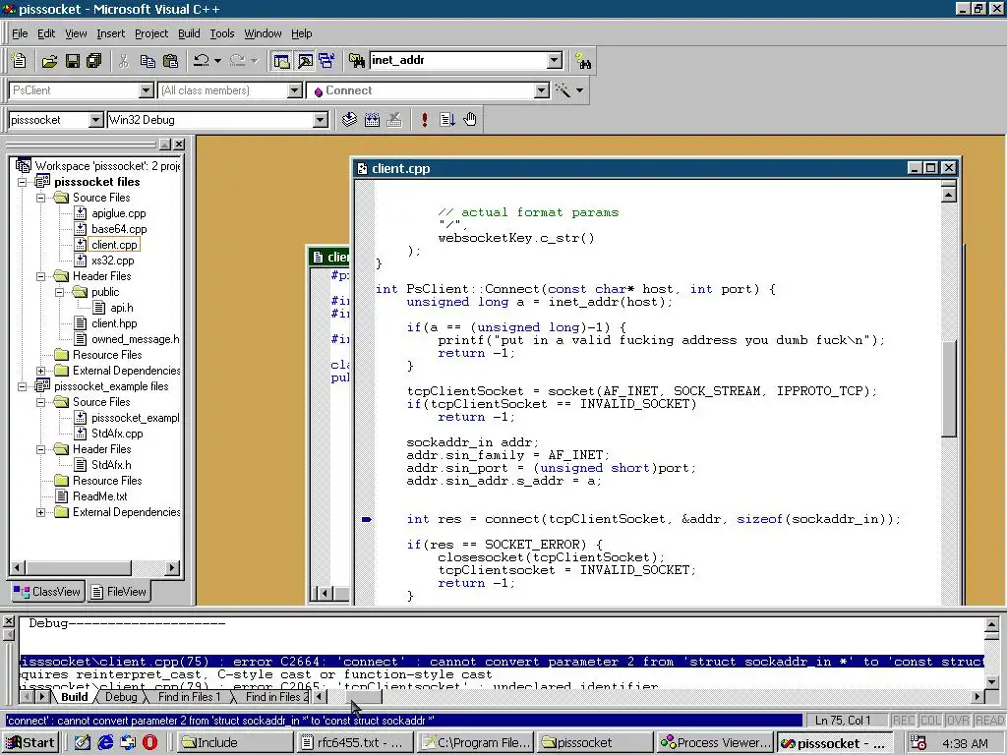
Task: Open the Opera quick launch icon
Action: click(x=149, y=743)
